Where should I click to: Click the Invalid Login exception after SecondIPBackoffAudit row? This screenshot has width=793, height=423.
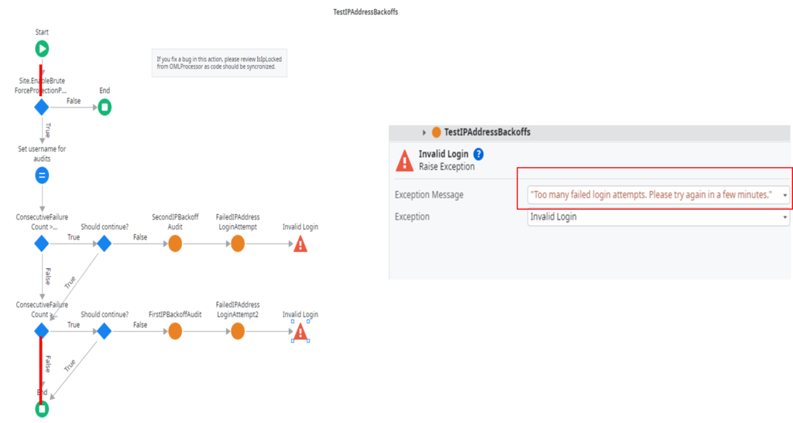(x=300, y=244)
